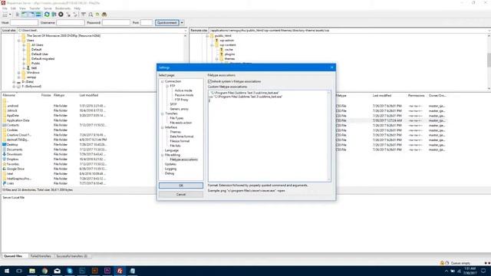Image resolution: width=491 pixels, height=276 pixels.
Task: Open the directory listing filters icon
Action: 84,15
